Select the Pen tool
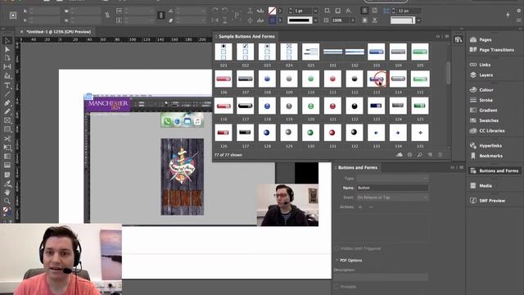The height and width of the screenshot is (295, 524). coord(7,103)
